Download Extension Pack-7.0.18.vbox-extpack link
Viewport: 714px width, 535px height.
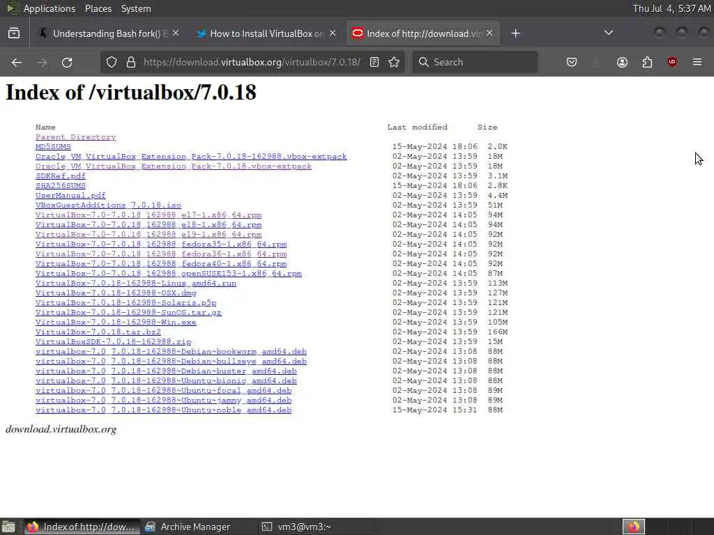point(174,166)
